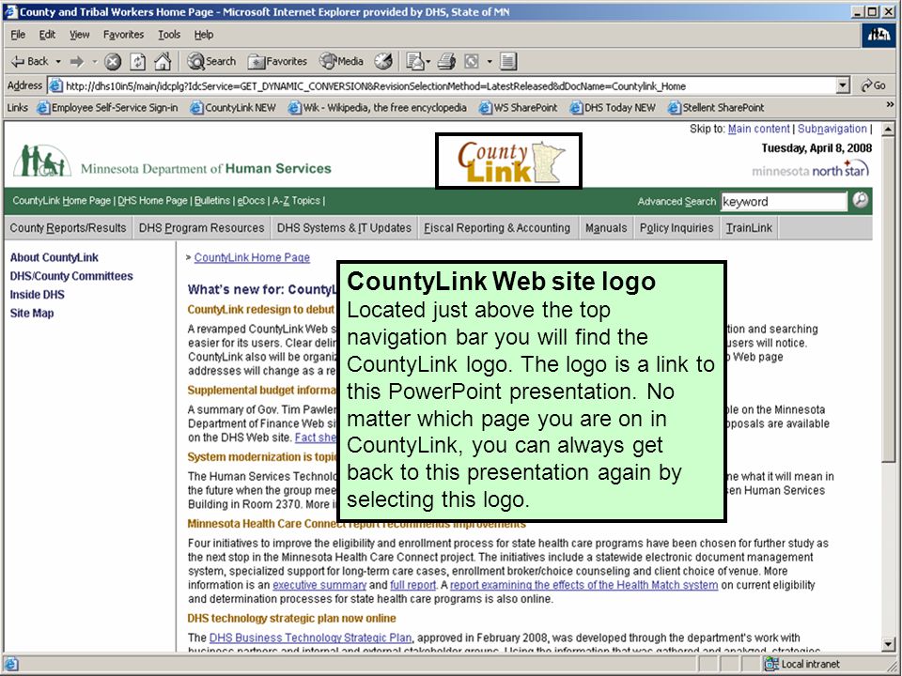The width and height of the screenshot is (902, 676).
Task: Open the Favorites toolbar button
Action: (x=277, y=61)
